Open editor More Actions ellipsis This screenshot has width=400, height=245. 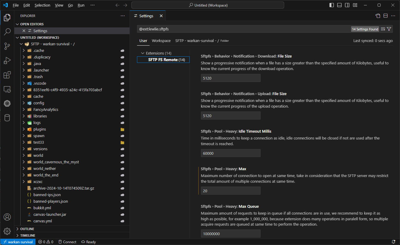(393, 16)
